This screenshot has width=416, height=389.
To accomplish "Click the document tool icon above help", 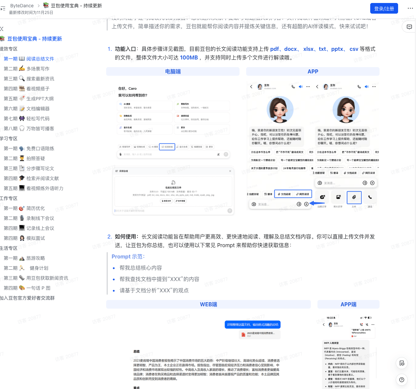I will [x=402, y=363].
